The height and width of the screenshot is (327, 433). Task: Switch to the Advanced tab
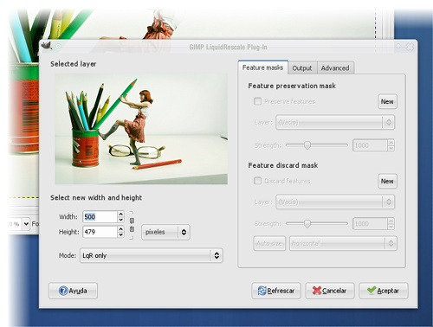click(335, 68)
